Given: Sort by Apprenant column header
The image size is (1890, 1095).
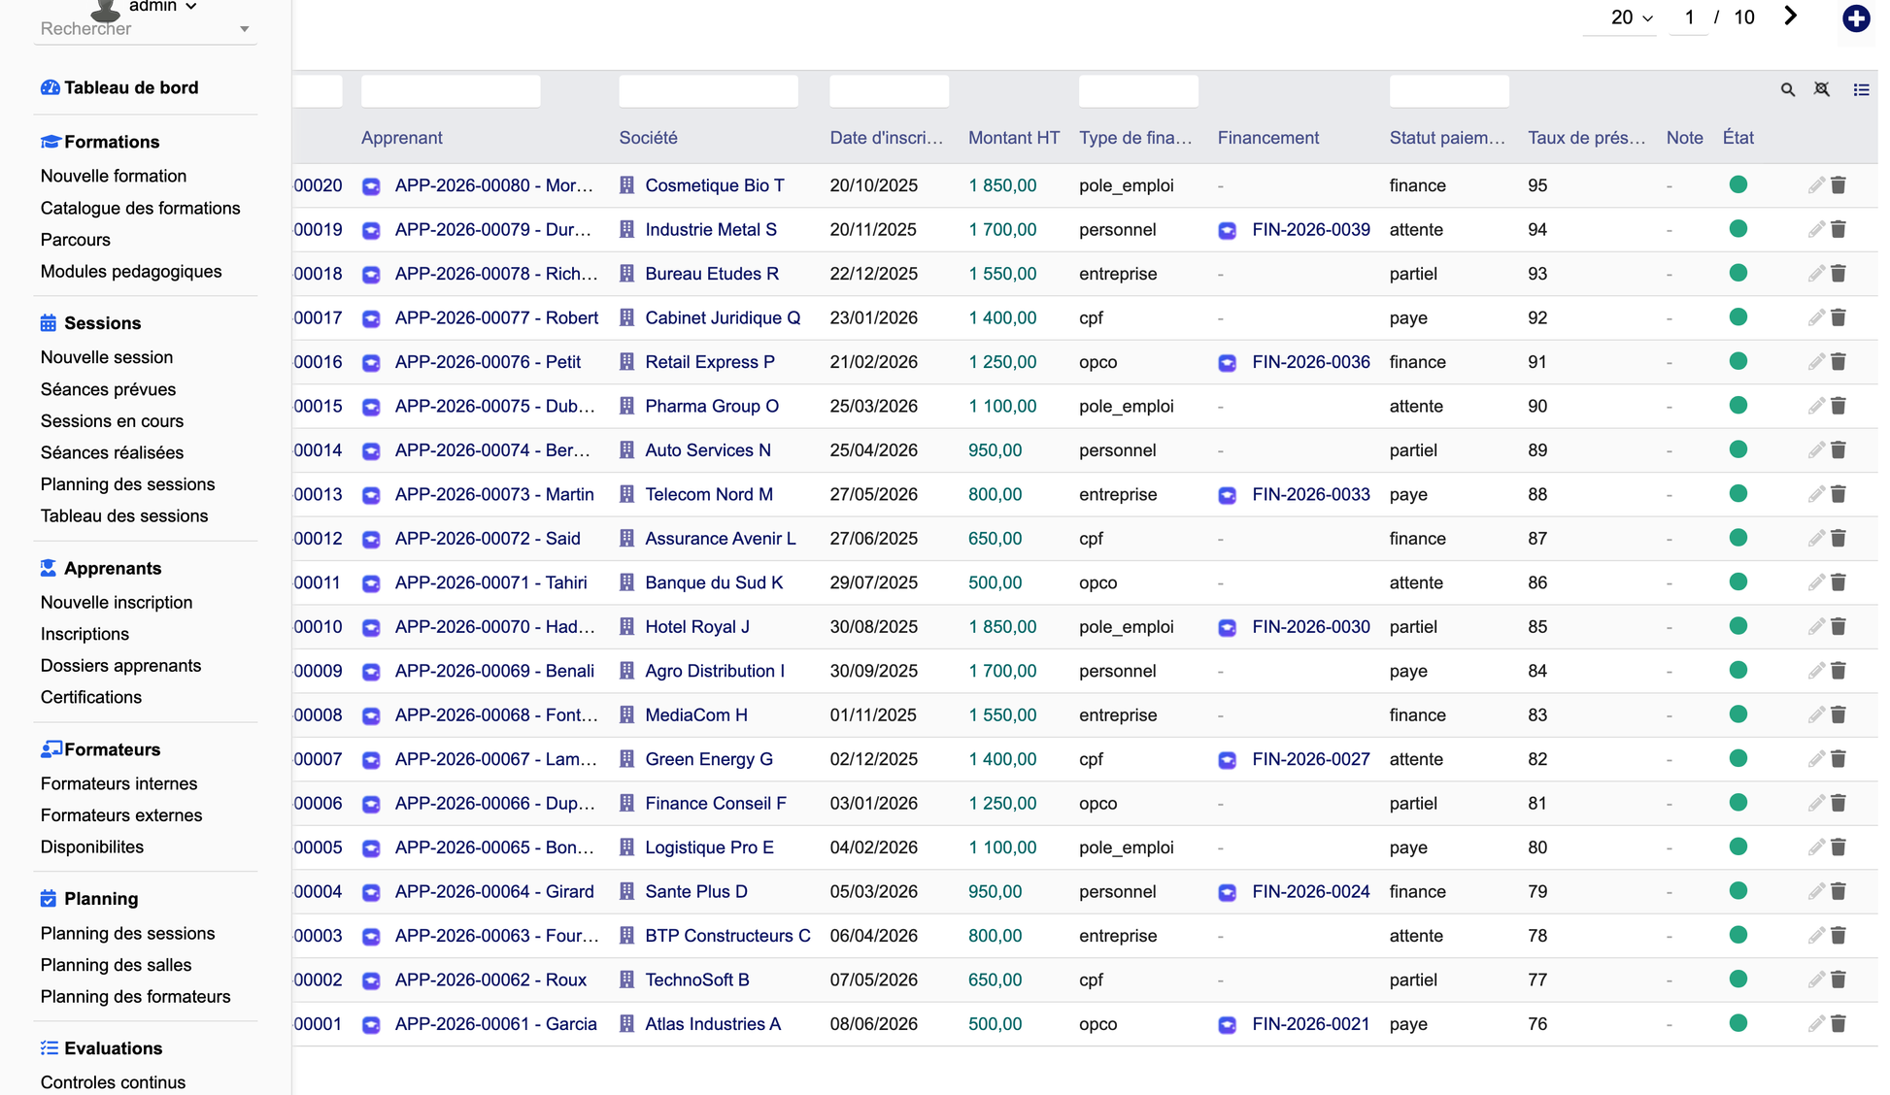Looking at the screenshot, I should (x=401, y=138).
